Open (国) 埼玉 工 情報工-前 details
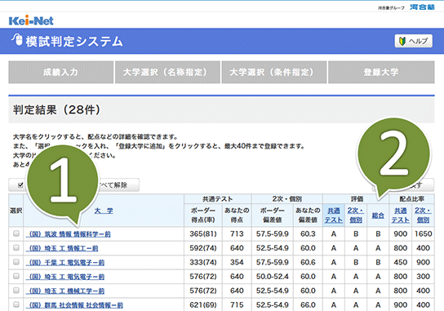 (62, 248)
